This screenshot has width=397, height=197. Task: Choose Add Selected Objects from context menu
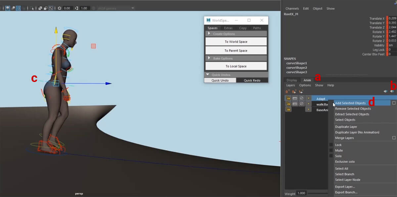pyautogui.click(x=350, y=103)
